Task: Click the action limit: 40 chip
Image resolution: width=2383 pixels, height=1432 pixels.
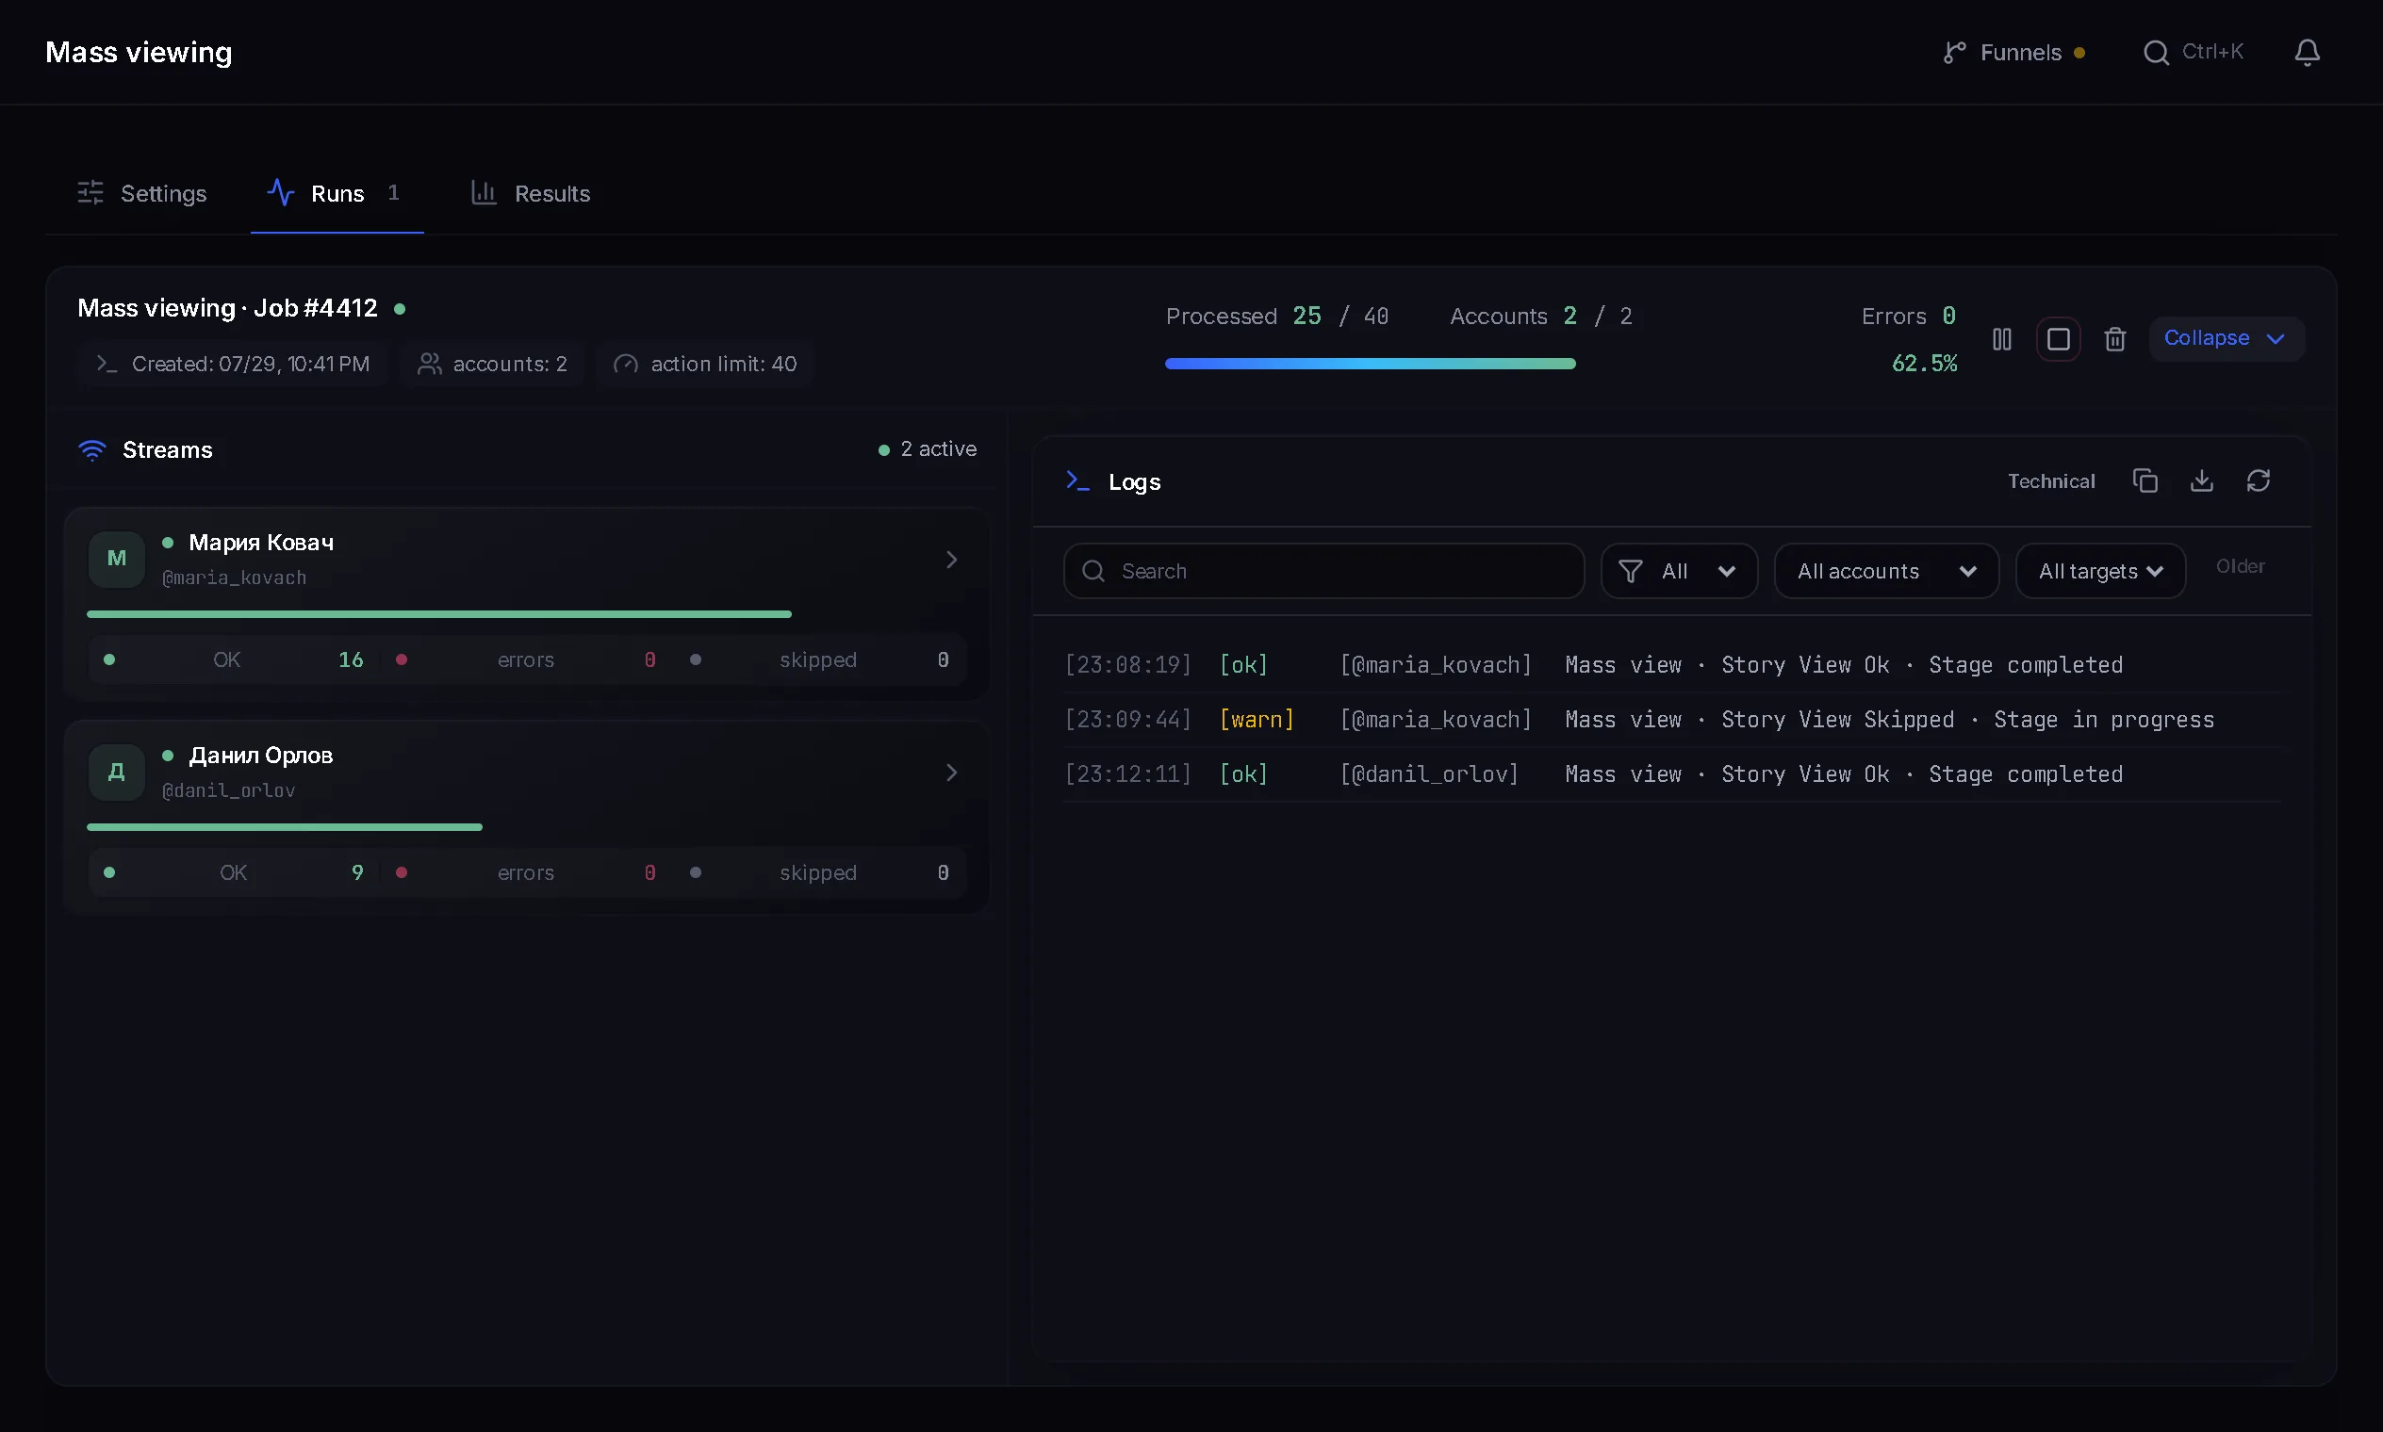Action: click(x=705, y=364)
